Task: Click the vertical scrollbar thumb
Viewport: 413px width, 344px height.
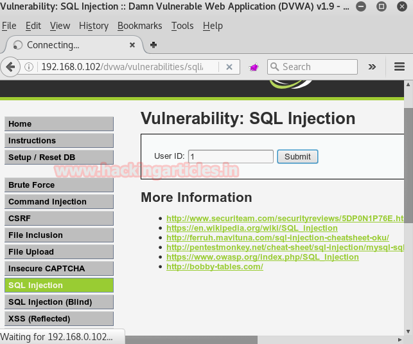Action: pyautogui.click(x=409, y=165)
